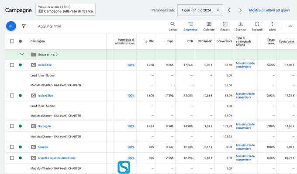The height and width of the screenshot is (174, 297).
Task: Go to the next date range
Action: click(x=240, y=10)
